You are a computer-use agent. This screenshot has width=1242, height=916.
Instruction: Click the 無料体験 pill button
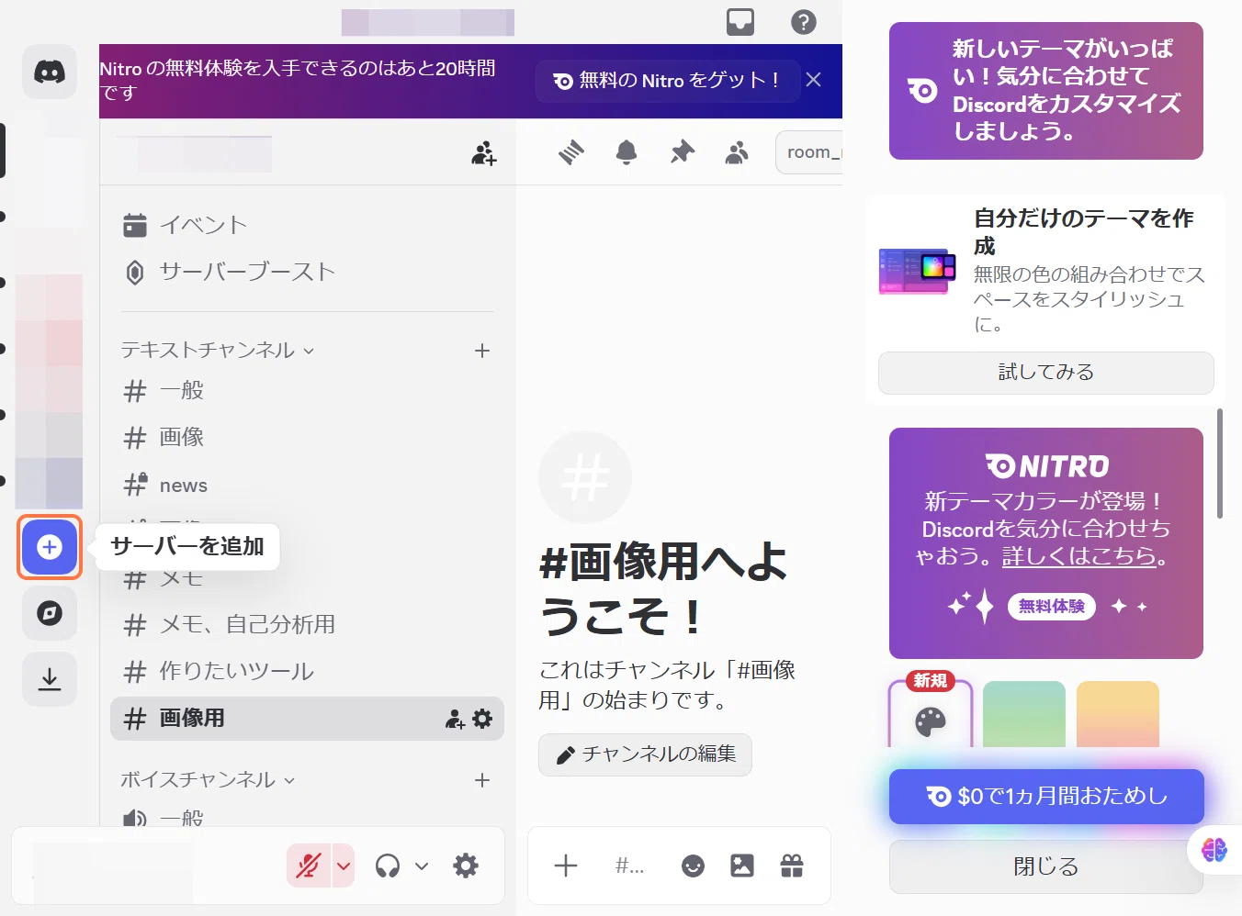tap(1052, 607)
